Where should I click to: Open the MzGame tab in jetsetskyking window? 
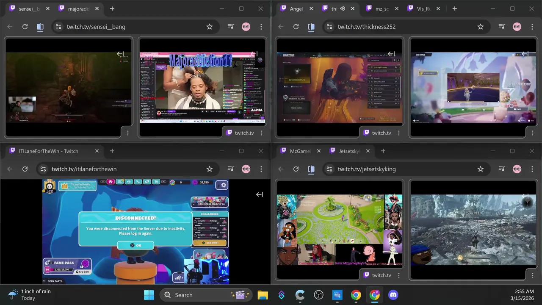click(x=301, y=151)
